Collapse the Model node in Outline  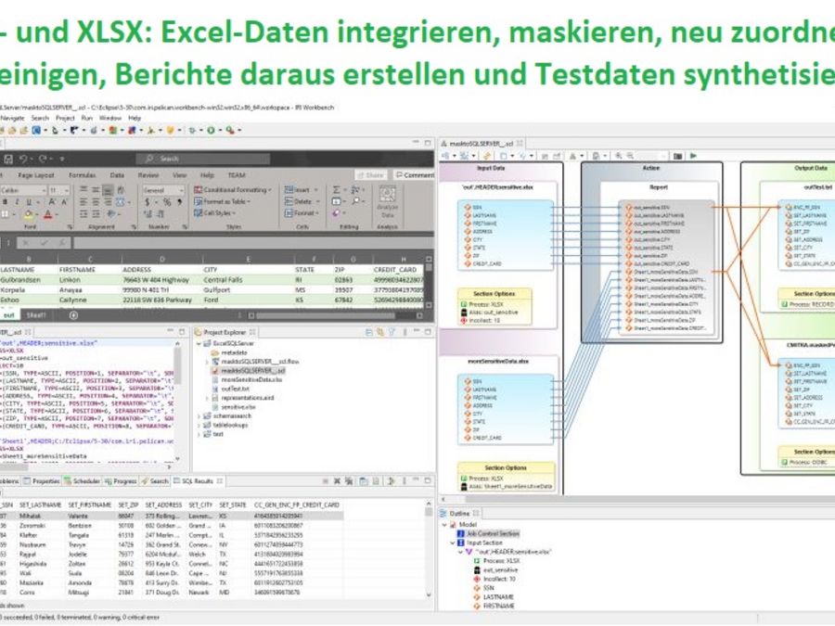[x=444, y=524]
